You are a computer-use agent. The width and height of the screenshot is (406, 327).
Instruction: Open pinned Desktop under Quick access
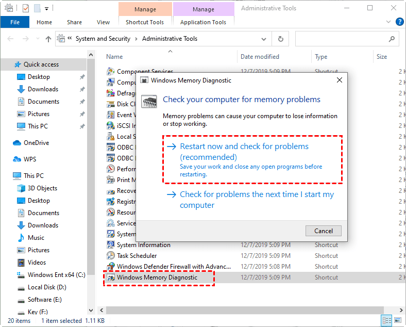39,77
